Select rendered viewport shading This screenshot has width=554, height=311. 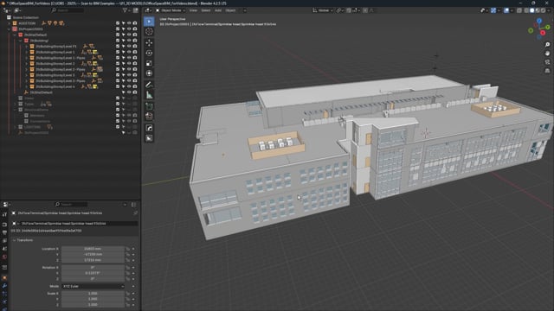(543, 10)
